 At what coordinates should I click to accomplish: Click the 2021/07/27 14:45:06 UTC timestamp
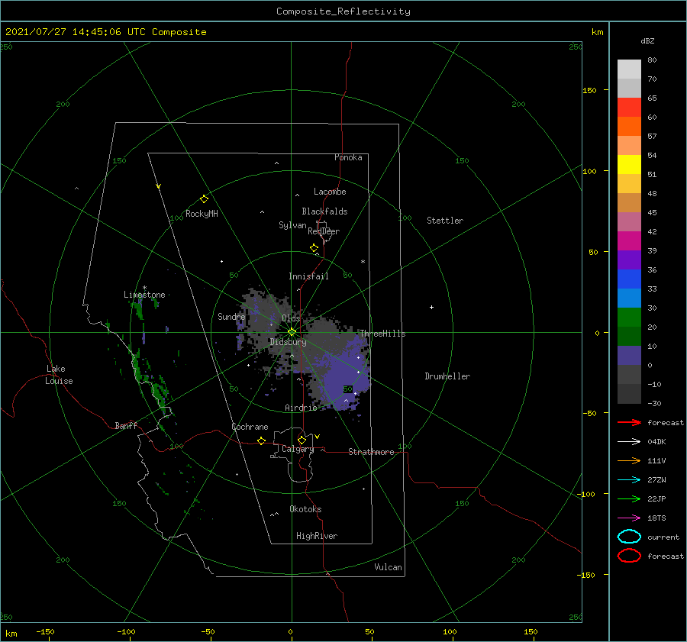(x=75, y=32)
